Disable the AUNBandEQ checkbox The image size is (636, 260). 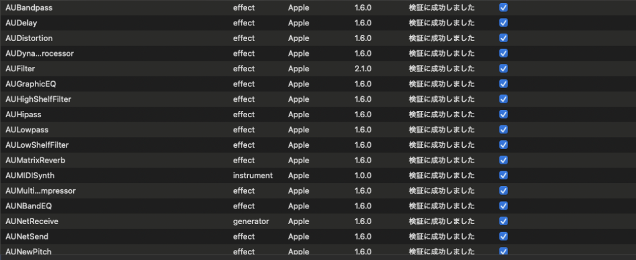[x=503, y=206]
